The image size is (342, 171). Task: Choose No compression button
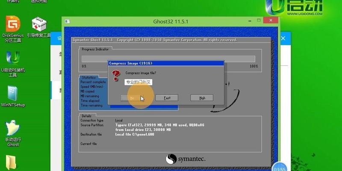132,98
